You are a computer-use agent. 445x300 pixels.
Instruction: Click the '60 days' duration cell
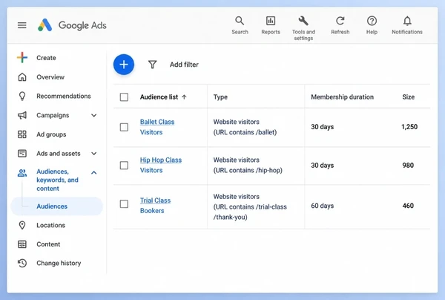[323, 206]
